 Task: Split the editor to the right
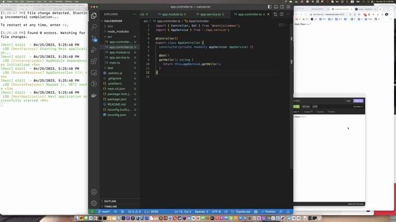pyautogui.click(x=282, y=14)
